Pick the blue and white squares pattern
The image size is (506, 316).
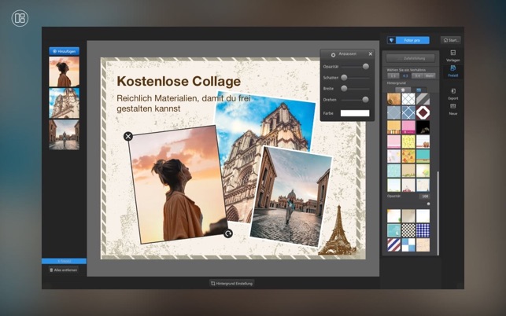pyautogui.click(x=408, y=244)
